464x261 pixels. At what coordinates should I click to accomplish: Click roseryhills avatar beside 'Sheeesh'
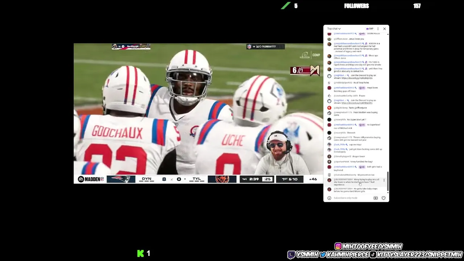coord(329,133)
